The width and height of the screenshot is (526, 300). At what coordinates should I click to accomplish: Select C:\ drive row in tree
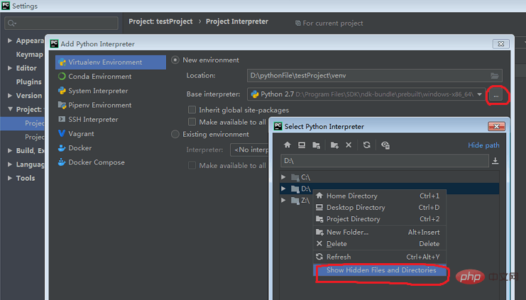(x=389, y=177)
